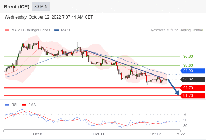The image size is (206, 140).
Task: Select the 93.82 current price label
Action: coord(192,79)
